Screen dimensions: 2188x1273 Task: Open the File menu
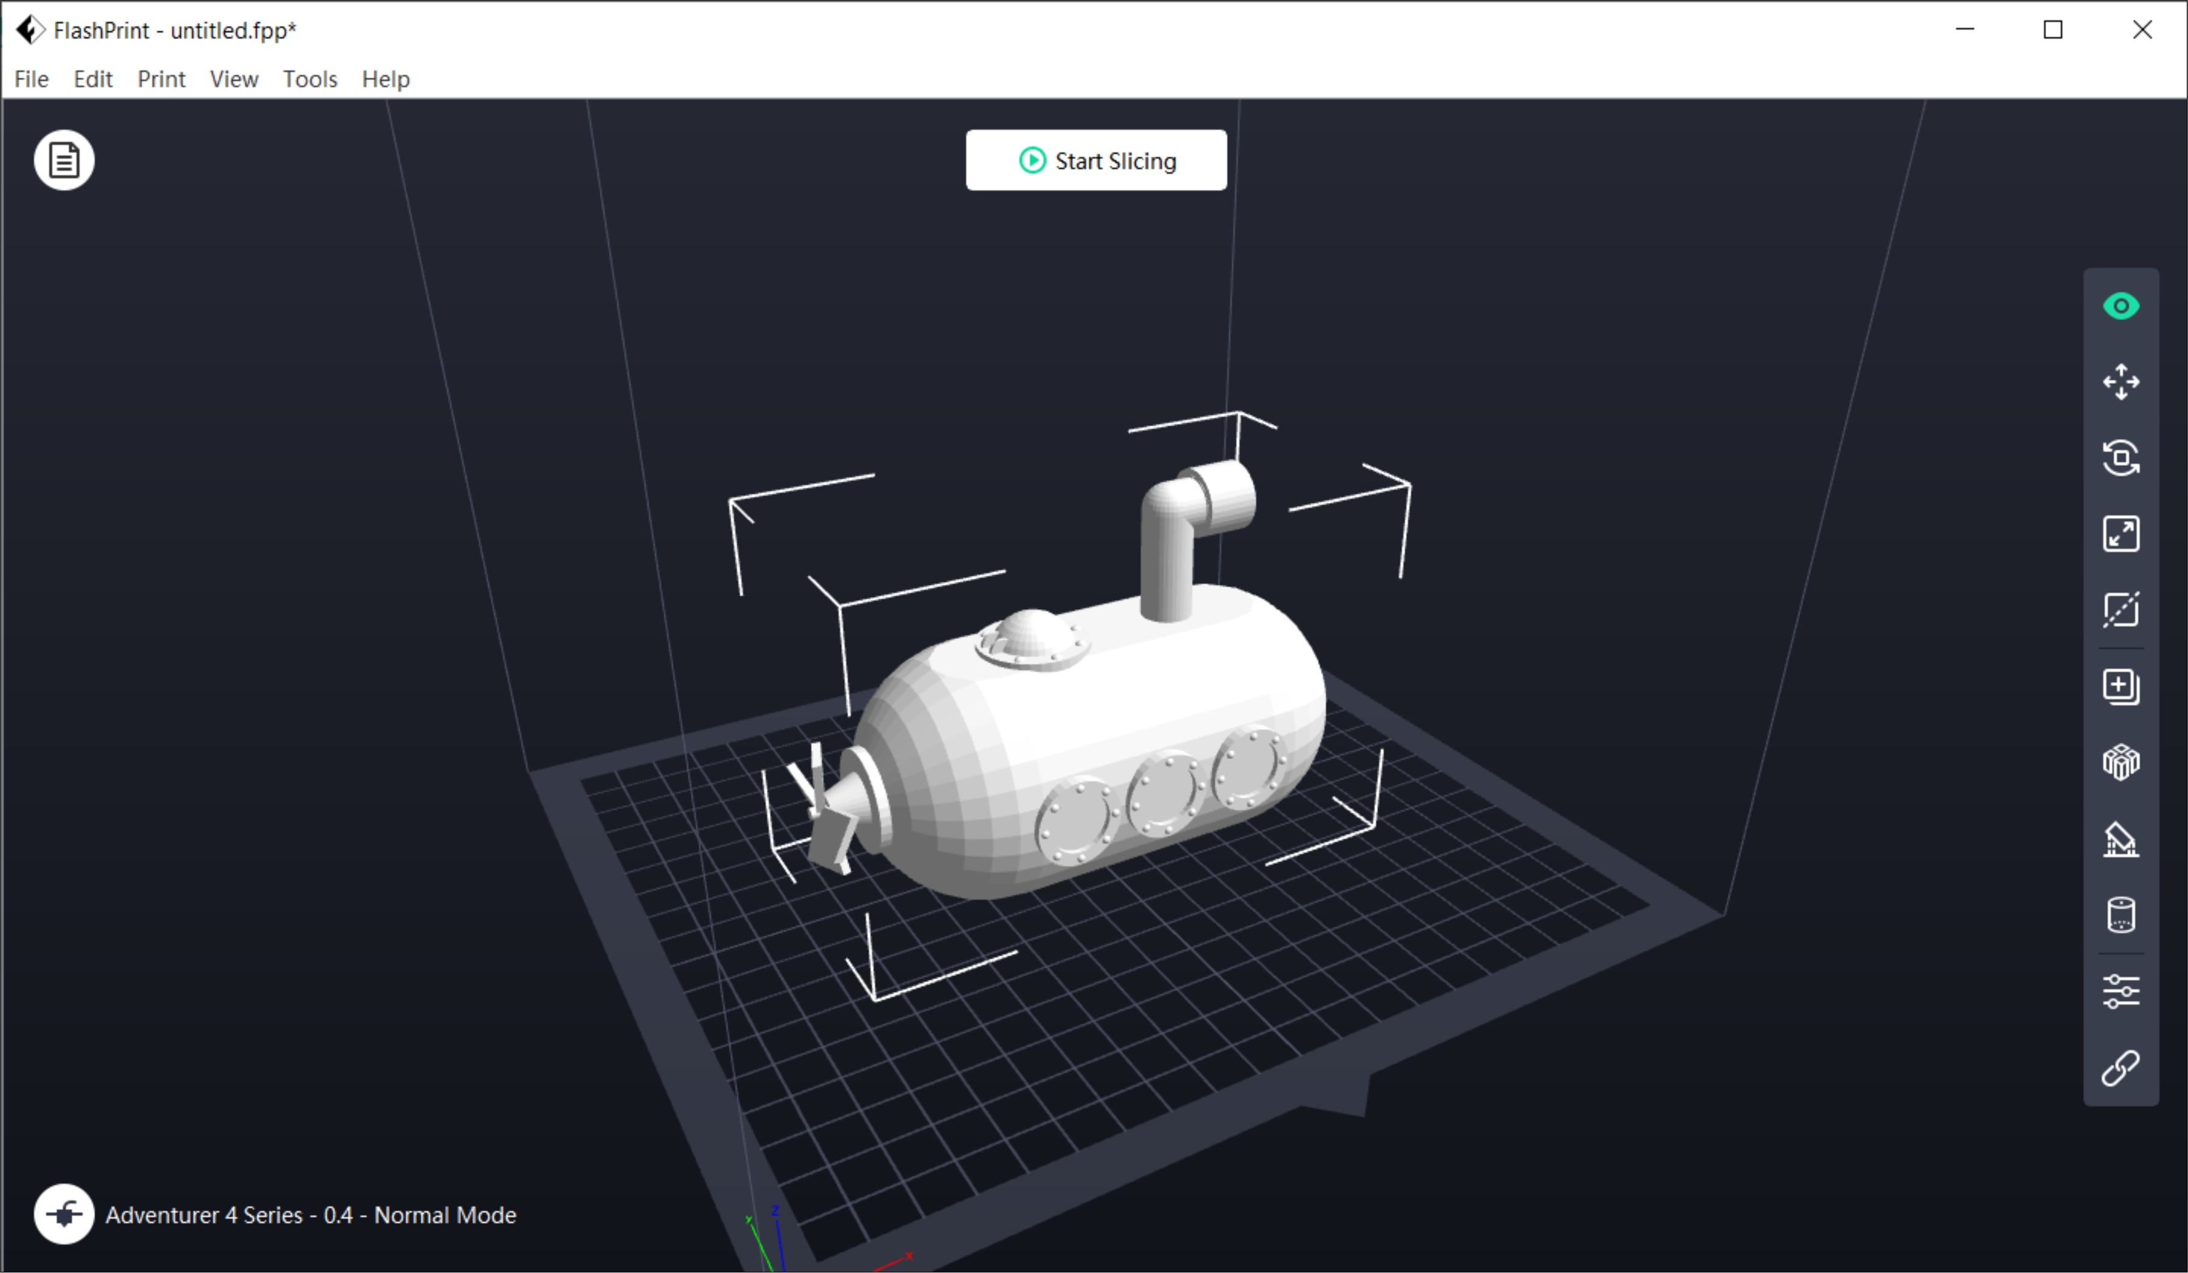click(30, 79)
